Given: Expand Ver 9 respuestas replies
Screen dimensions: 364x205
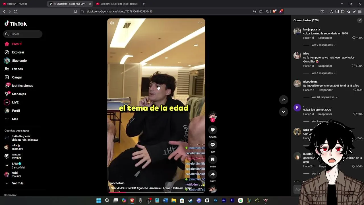Looking at the screenshot, I should click(324, 45).
